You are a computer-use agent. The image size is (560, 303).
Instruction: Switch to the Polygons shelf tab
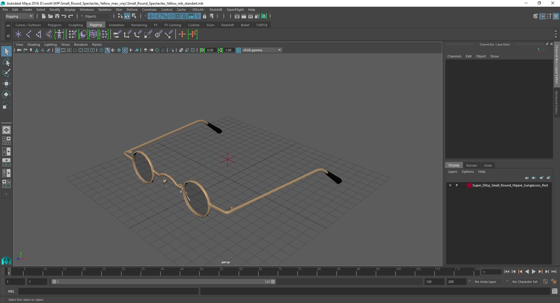pos(55,25)
